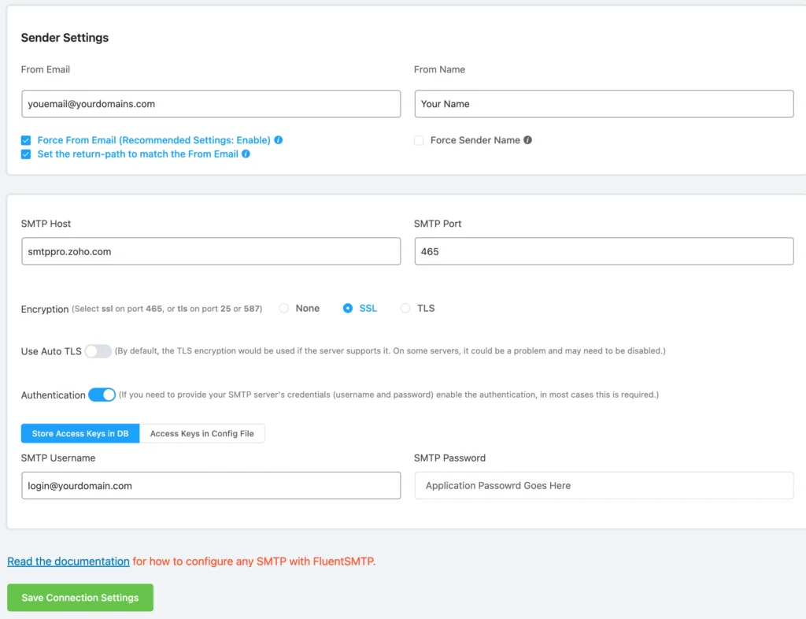Select the None encryption radio button
The image size is (806, 619).
pos(283,308)
